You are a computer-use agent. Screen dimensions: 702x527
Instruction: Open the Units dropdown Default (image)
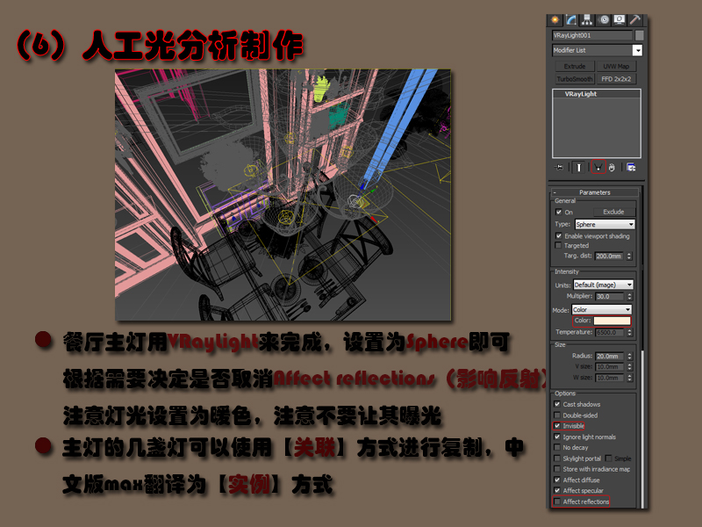pyautogui.click(x=604, y=285)
